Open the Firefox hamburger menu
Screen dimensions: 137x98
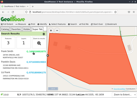(x=134, y=12)
